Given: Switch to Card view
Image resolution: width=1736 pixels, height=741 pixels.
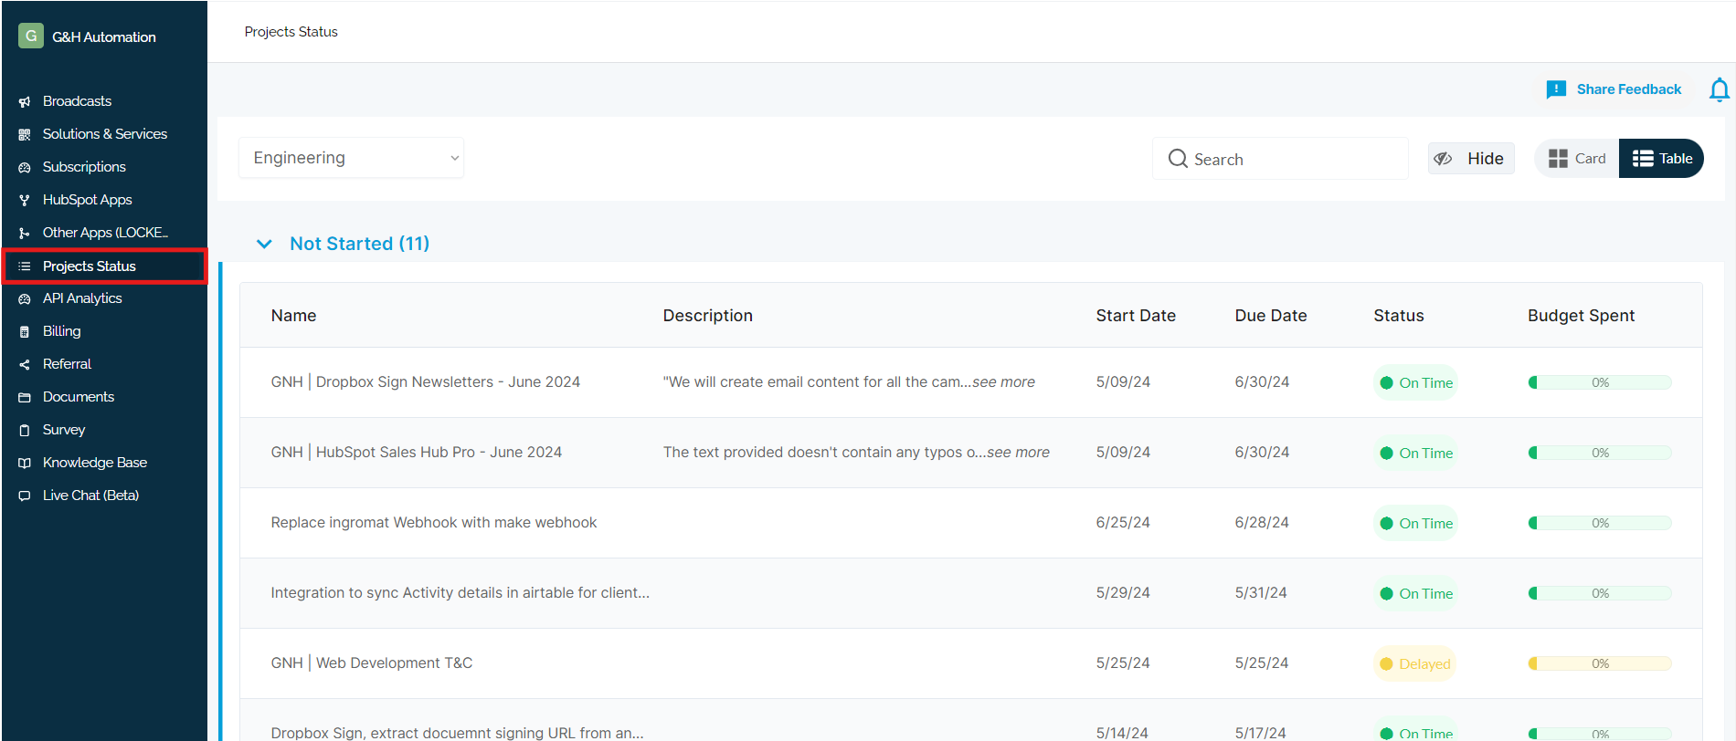Looking at the screenshot, I should pos(1577,159).
